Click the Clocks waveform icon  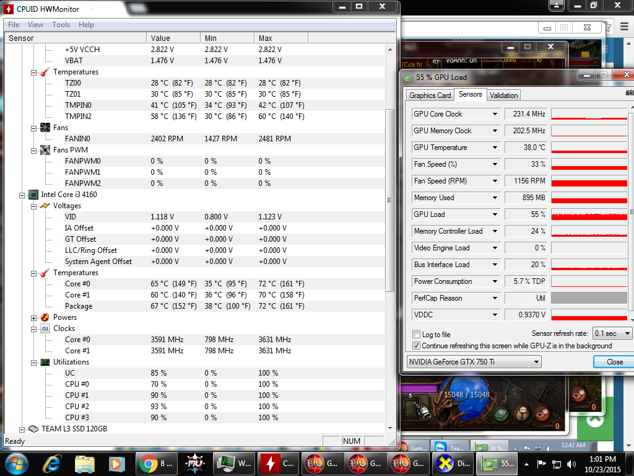pyautogui.click(x=45, y=328)
